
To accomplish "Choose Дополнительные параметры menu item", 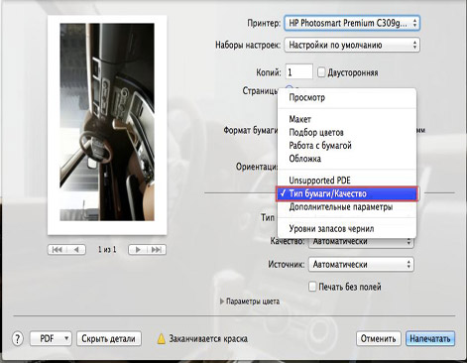I will pyautogui.click(x=347, y=207).
